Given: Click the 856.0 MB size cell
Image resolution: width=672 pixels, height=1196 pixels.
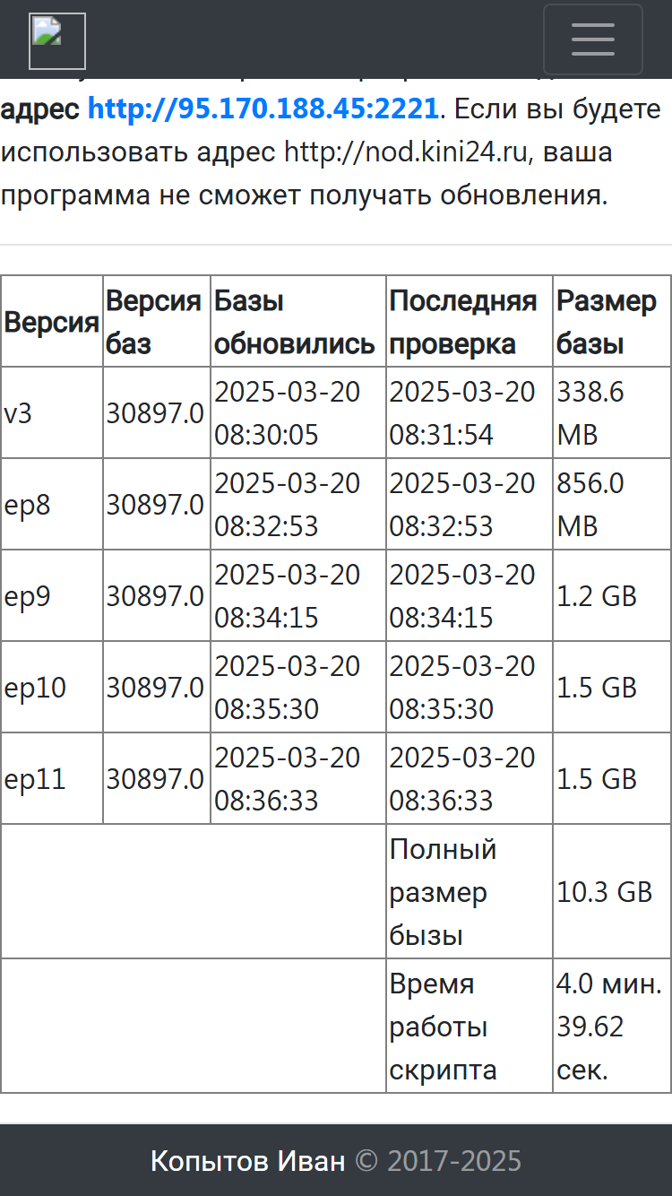Looking at the screenshot, I should (x=612, y=504).
